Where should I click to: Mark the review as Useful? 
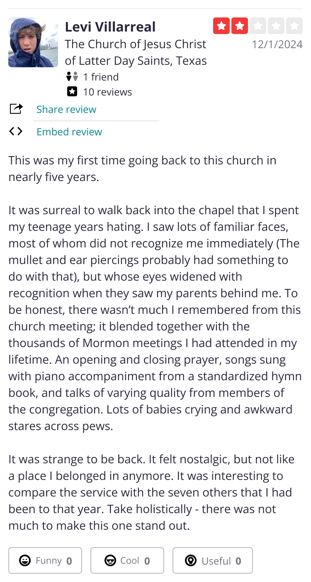(x=213, y=561)
